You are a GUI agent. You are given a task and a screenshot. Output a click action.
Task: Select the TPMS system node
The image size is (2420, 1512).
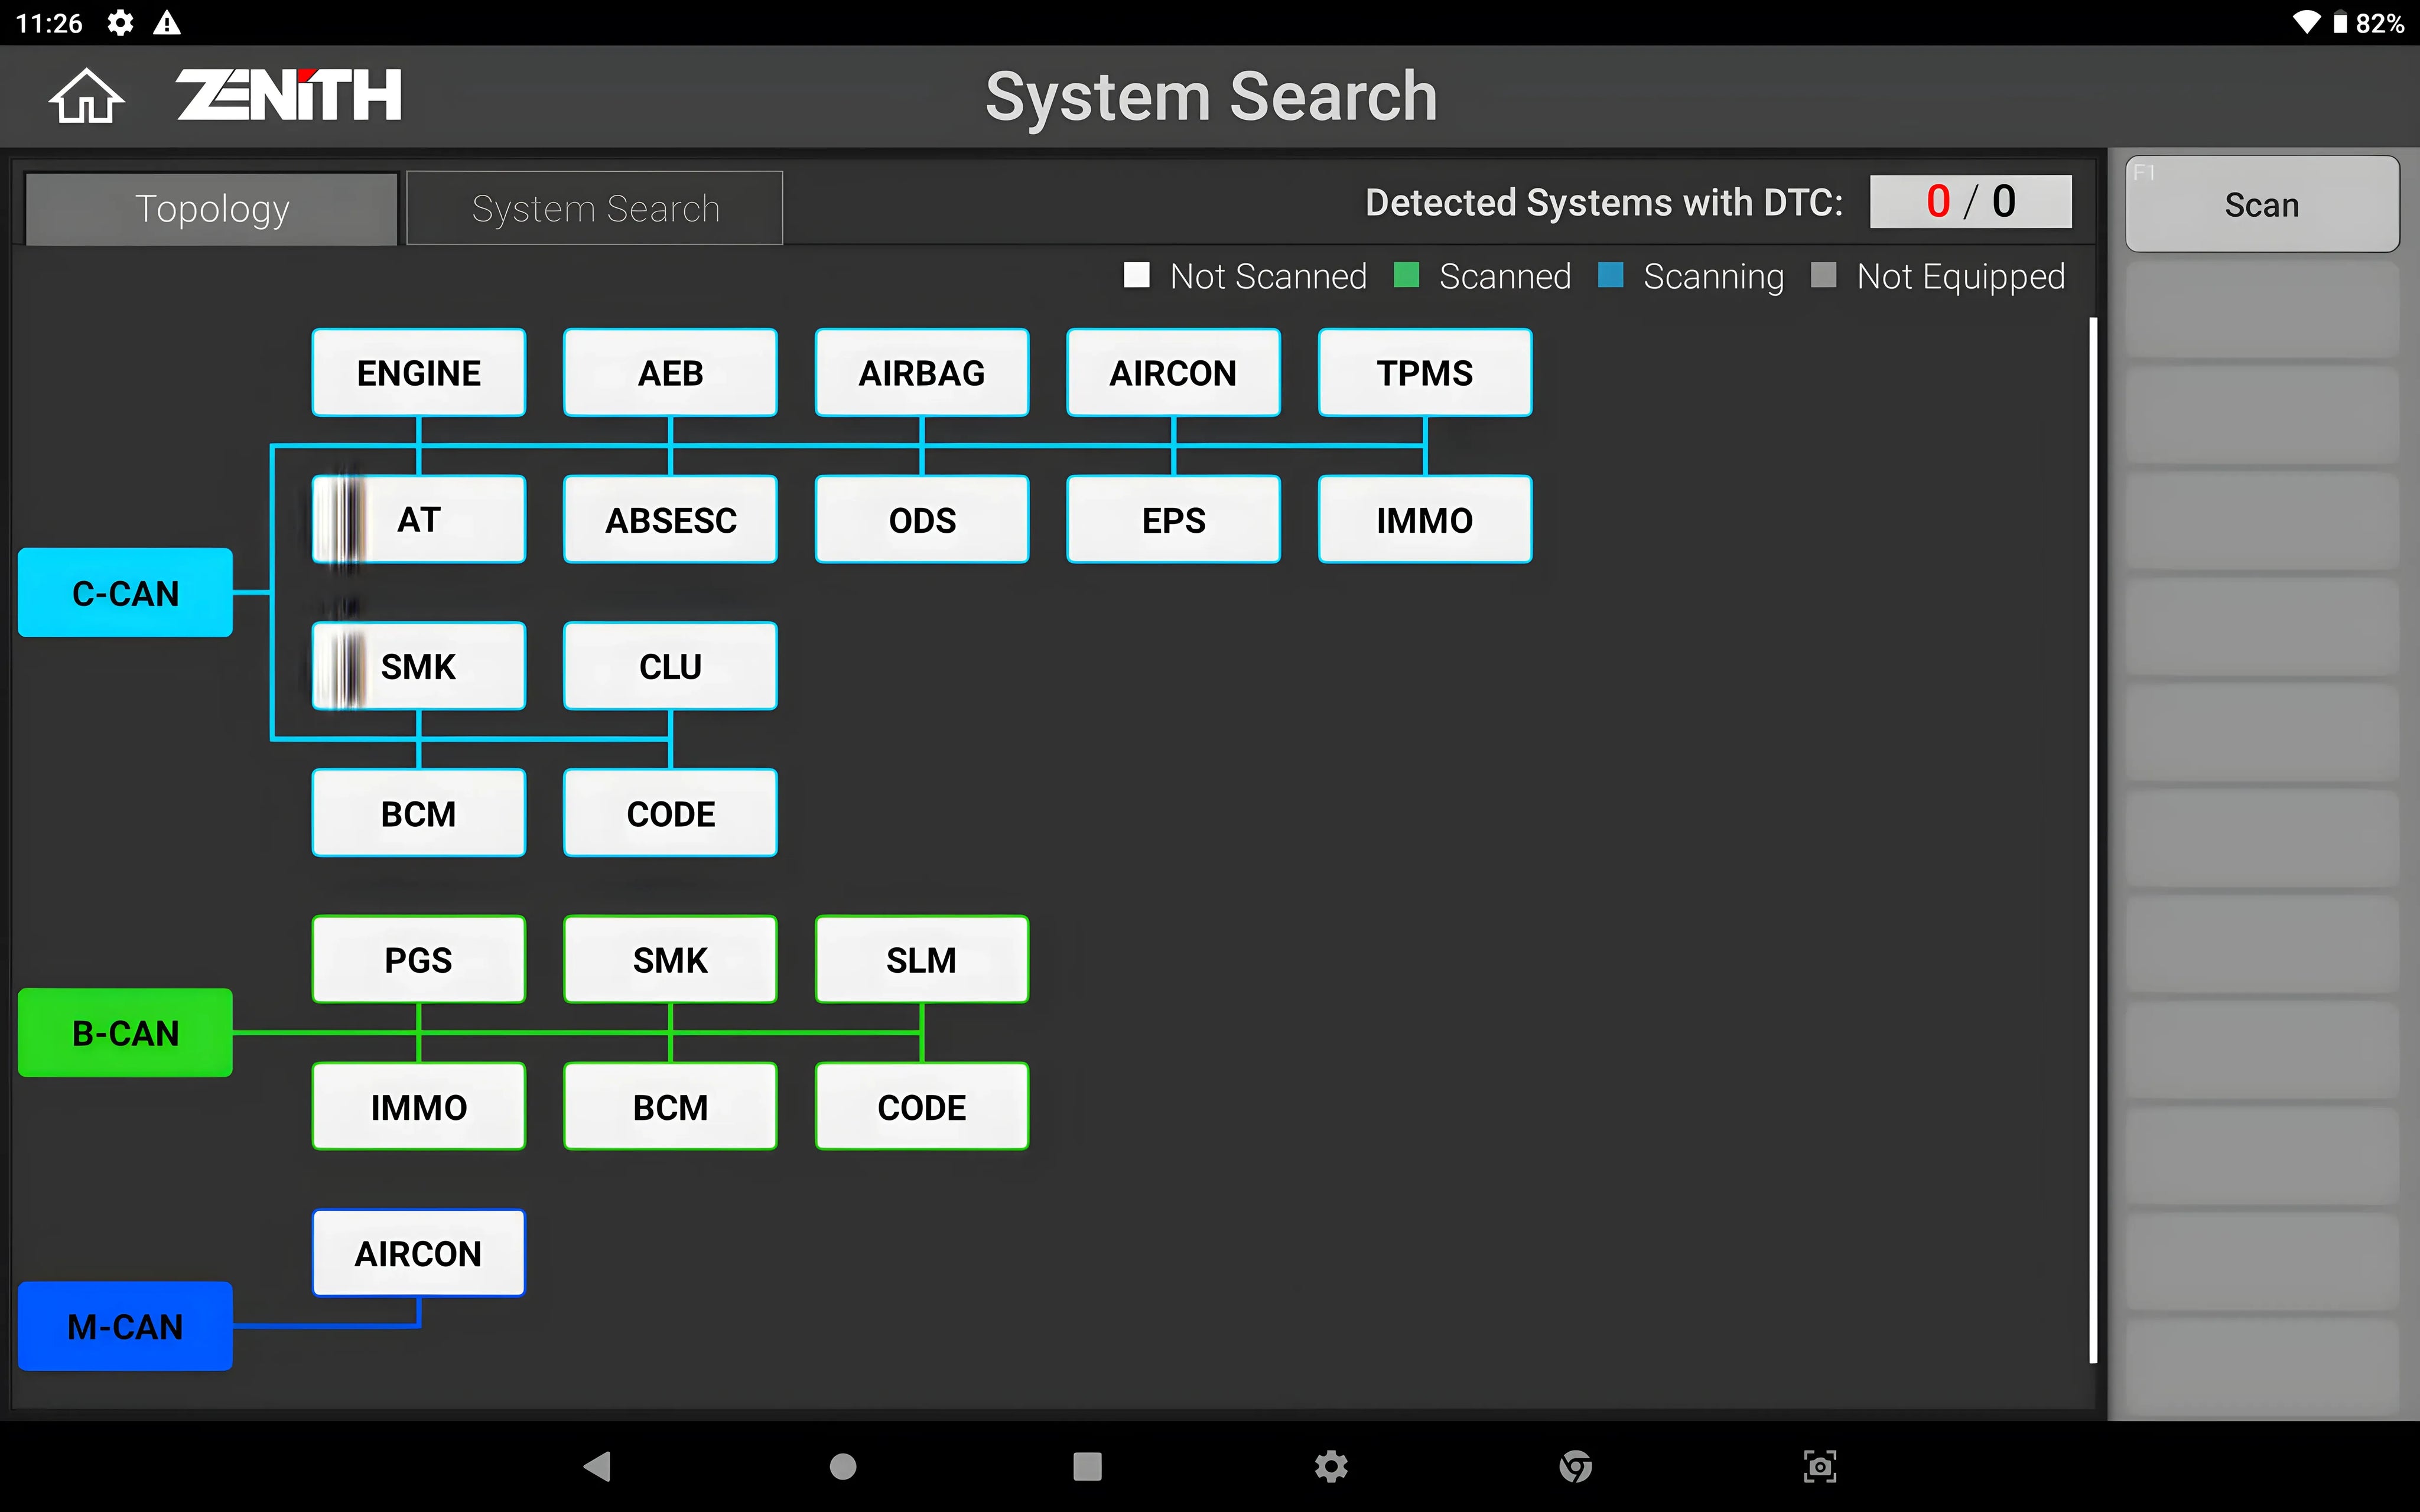coord(1424,373)
